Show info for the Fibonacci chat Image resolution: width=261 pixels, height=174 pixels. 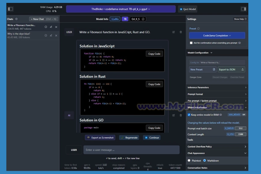[x=46, y=27]
